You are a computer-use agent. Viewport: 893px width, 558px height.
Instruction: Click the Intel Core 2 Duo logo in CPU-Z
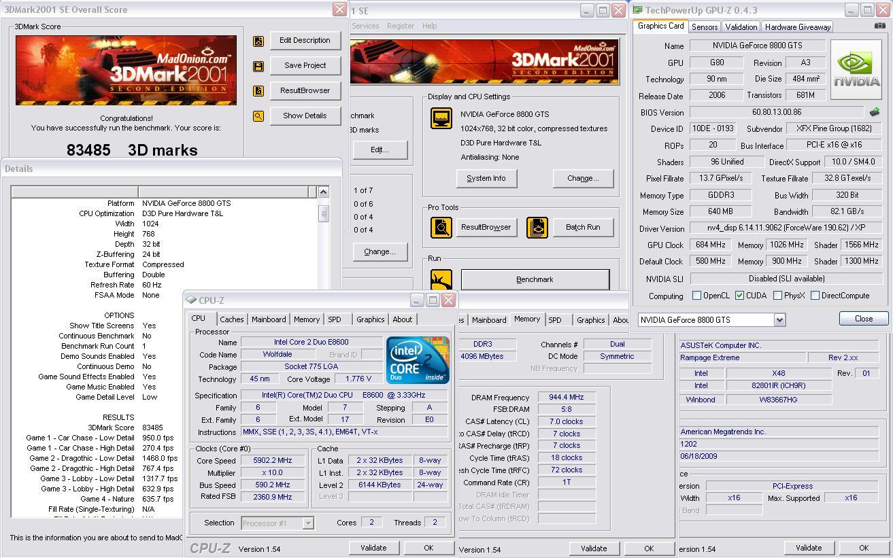point(418,360)
